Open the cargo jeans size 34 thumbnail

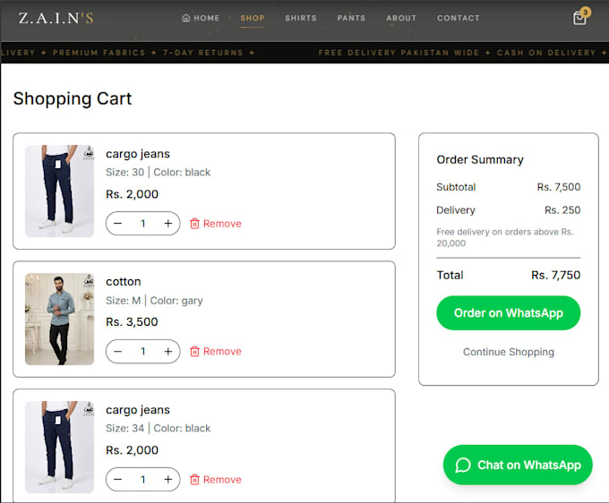tap(59, 448)
